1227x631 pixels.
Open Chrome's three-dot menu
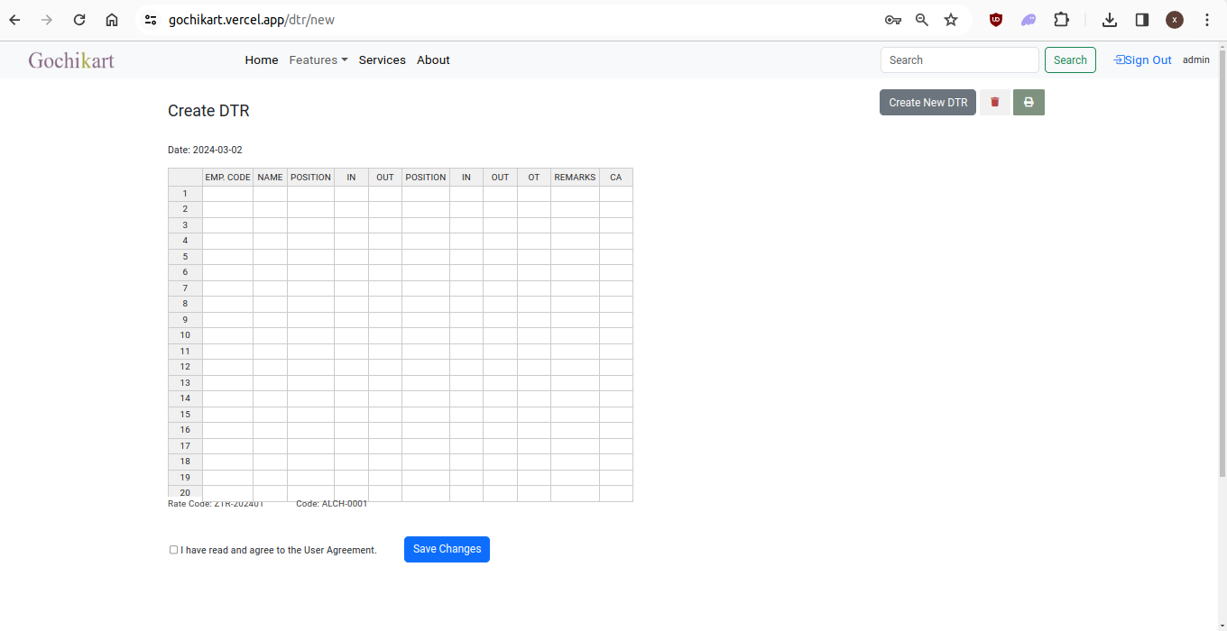pos(1207,20)
